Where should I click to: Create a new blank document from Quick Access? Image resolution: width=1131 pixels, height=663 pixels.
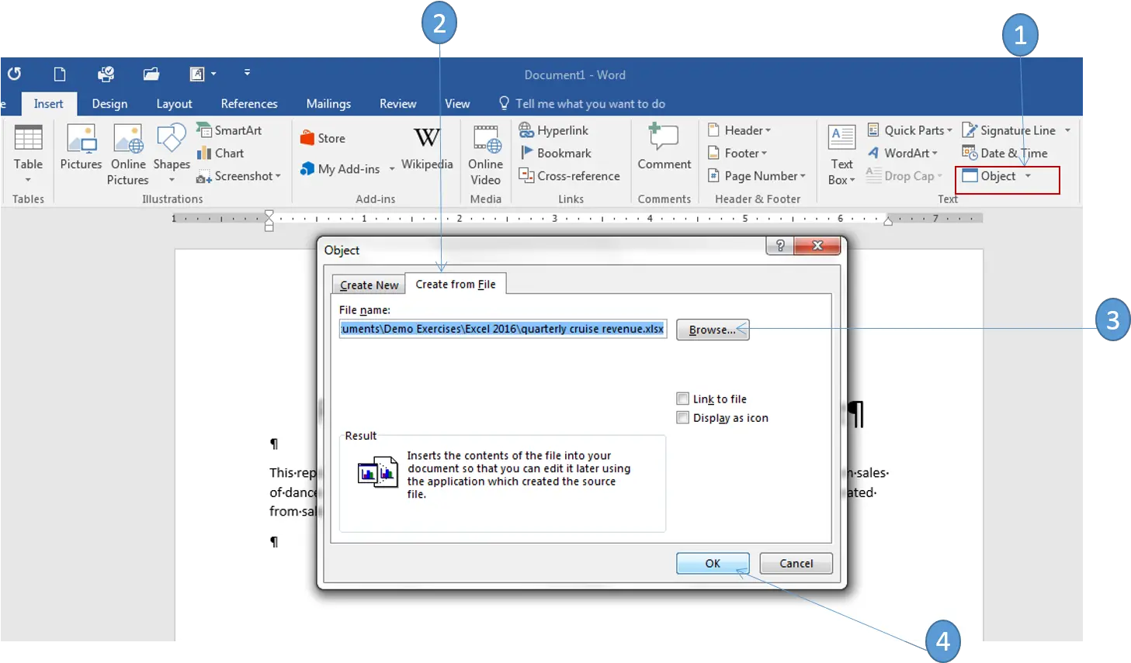(60, 74)
